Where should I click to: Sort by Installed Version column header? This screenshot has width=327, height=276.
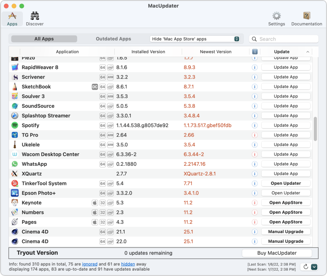148,52
